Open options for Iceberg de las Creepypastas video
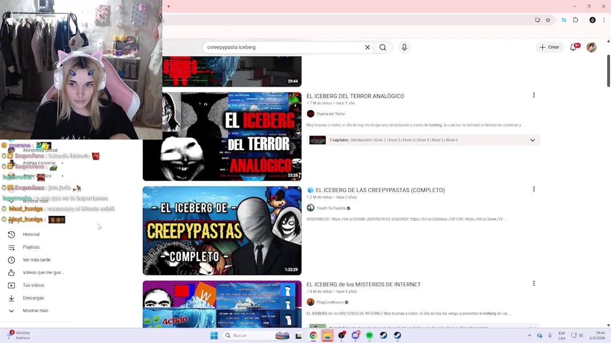The width and height of the screenshot is (611, 343). [534, 189]
